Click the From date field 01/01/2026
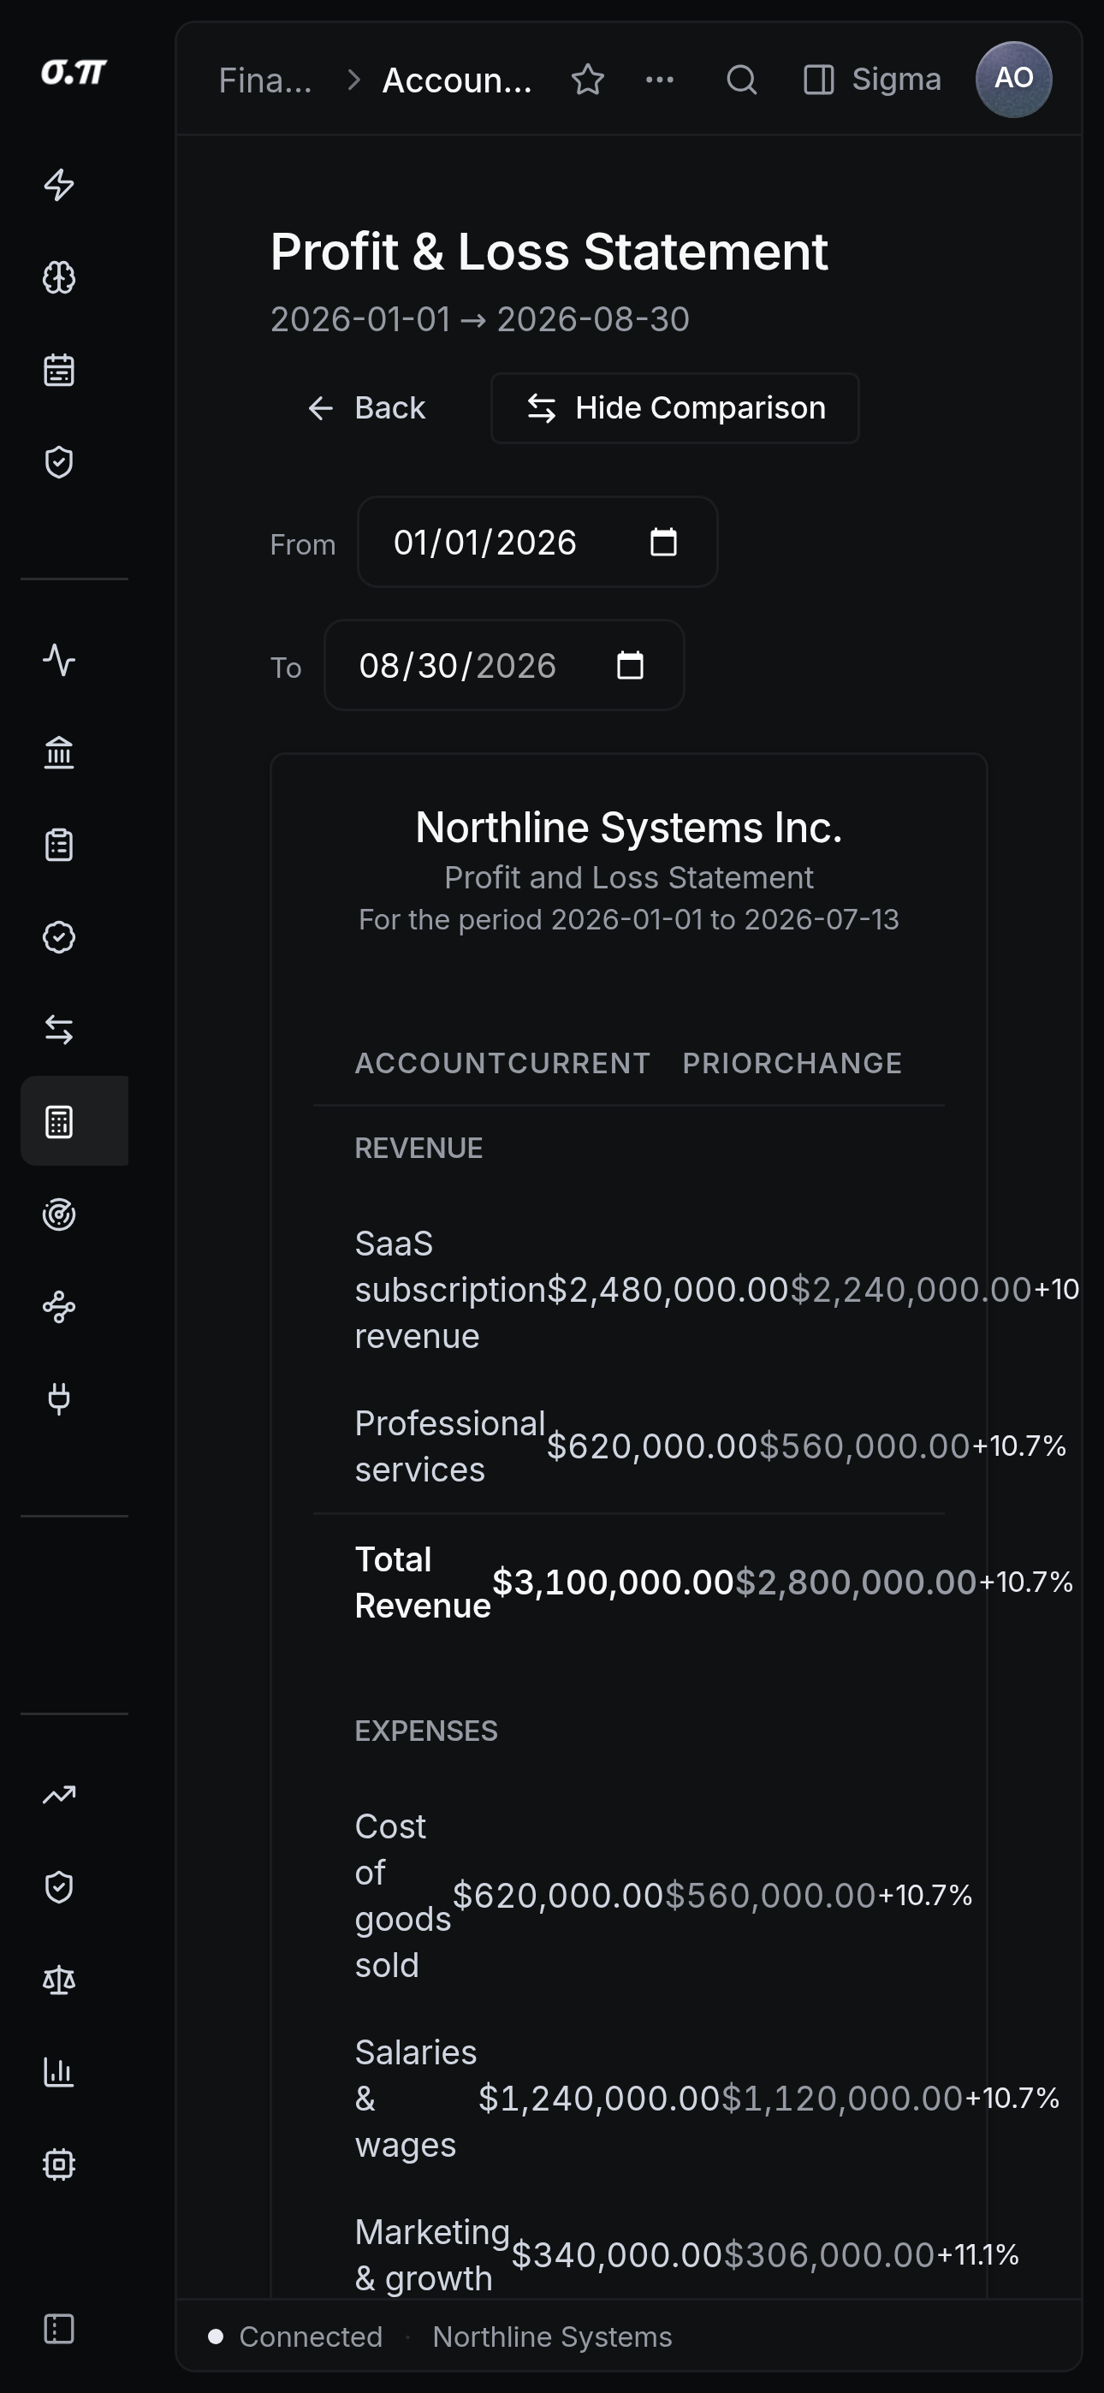 coord(537,542)
